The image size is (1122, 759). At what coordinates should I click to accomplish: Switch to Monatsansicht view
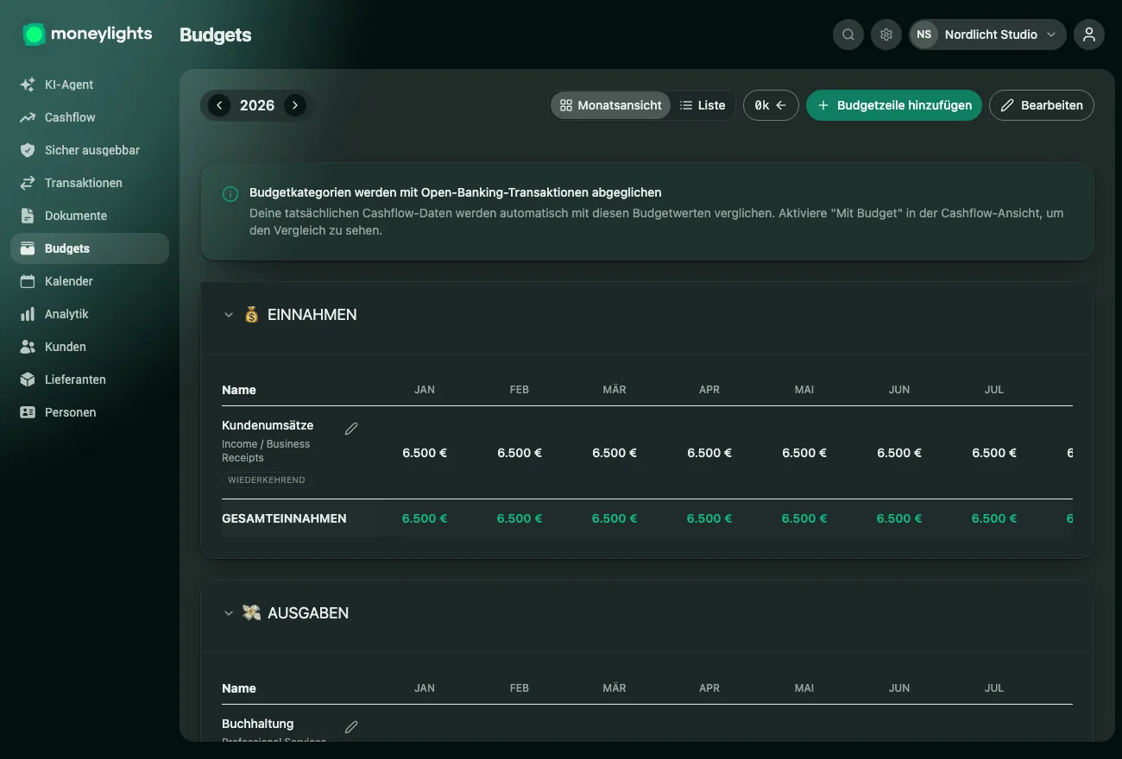coord(610,105)
